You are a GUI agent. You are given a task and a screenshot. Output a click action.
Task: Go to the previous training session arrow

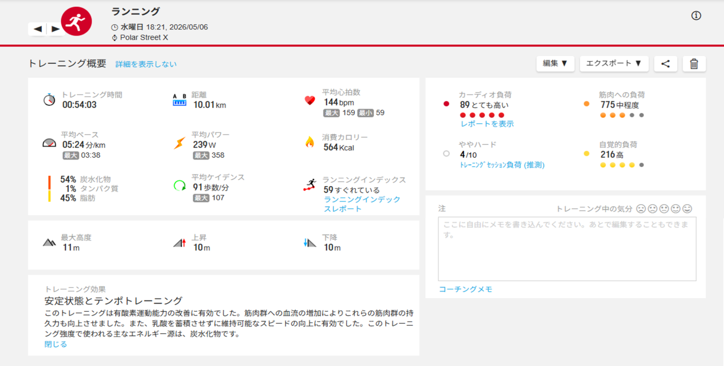pos(37,28)
